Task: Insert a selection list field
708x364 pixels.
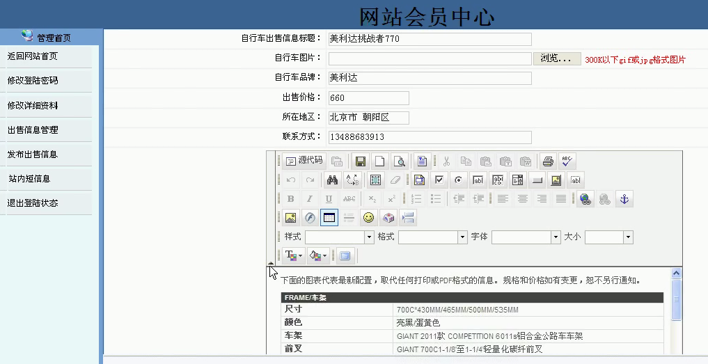Action: [517, 180]
